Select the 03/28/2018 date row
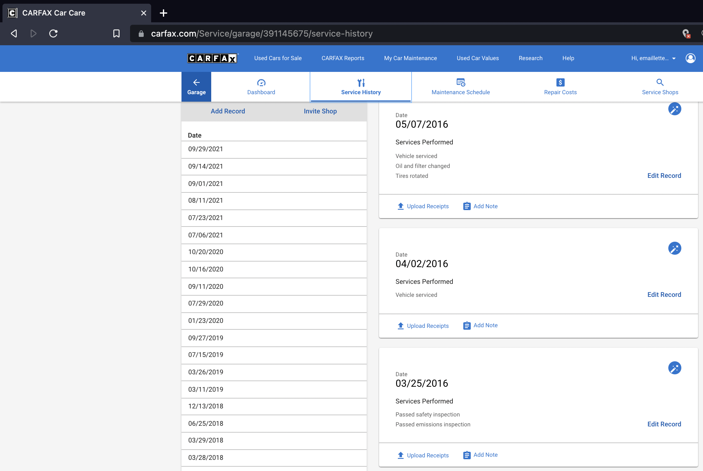This screenshot has height=471, width=703. click(274, 458)
